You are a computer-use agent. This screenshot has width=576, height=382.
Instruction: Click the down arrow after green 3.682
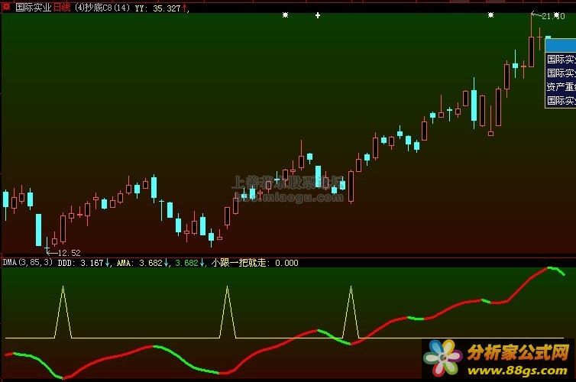coord(202,263)
